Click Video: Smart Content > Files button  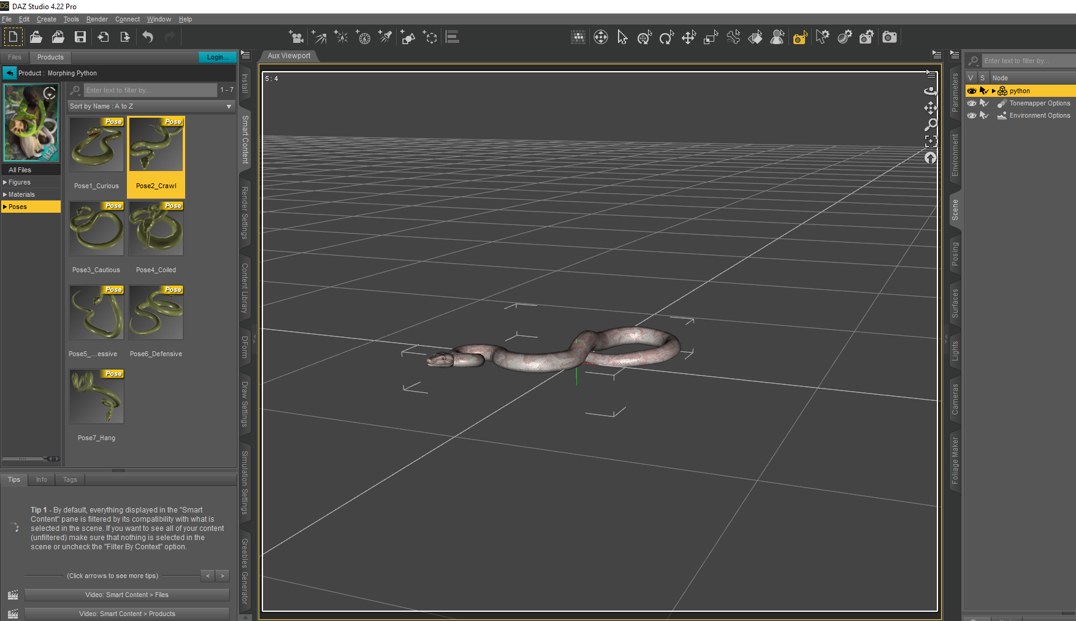(127, 595)
